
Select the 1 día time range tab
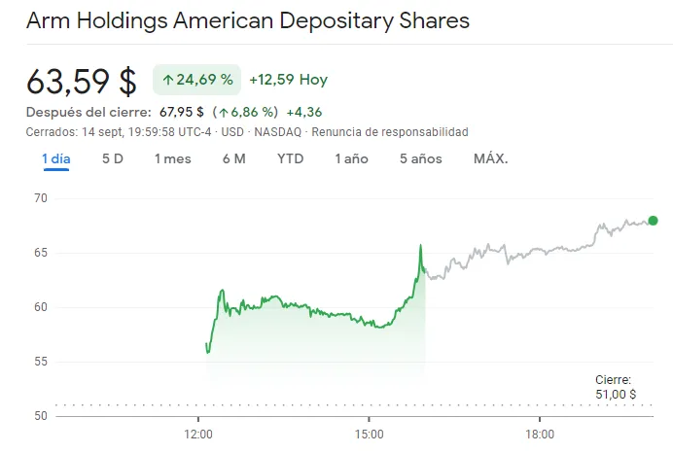coord(55,158)
